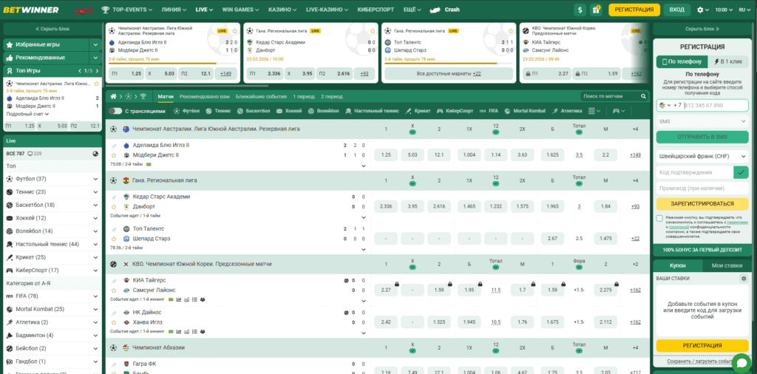Screen dimensions: 757x374
Task: Select 'В 1 клик' registration option
Action: (725, 62)
